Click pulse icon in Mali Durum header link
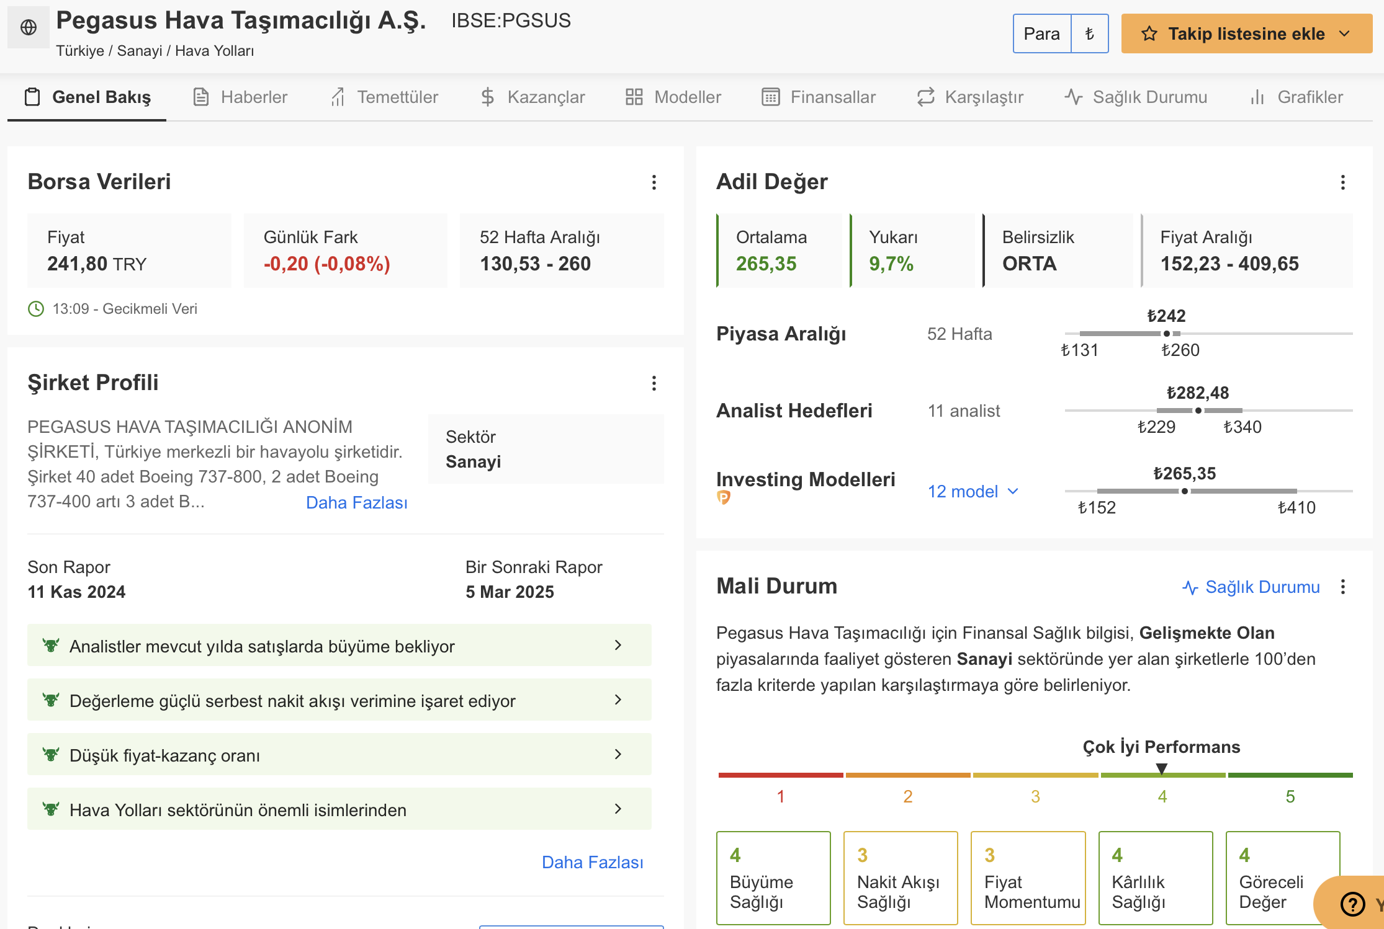 [x=1190, y=587]
